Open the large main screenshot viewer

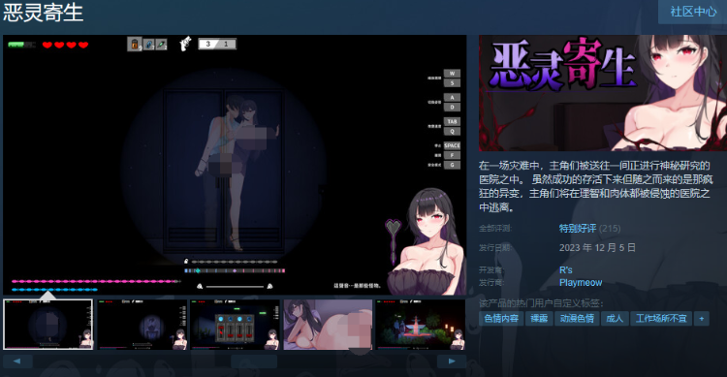coord(235,165)
